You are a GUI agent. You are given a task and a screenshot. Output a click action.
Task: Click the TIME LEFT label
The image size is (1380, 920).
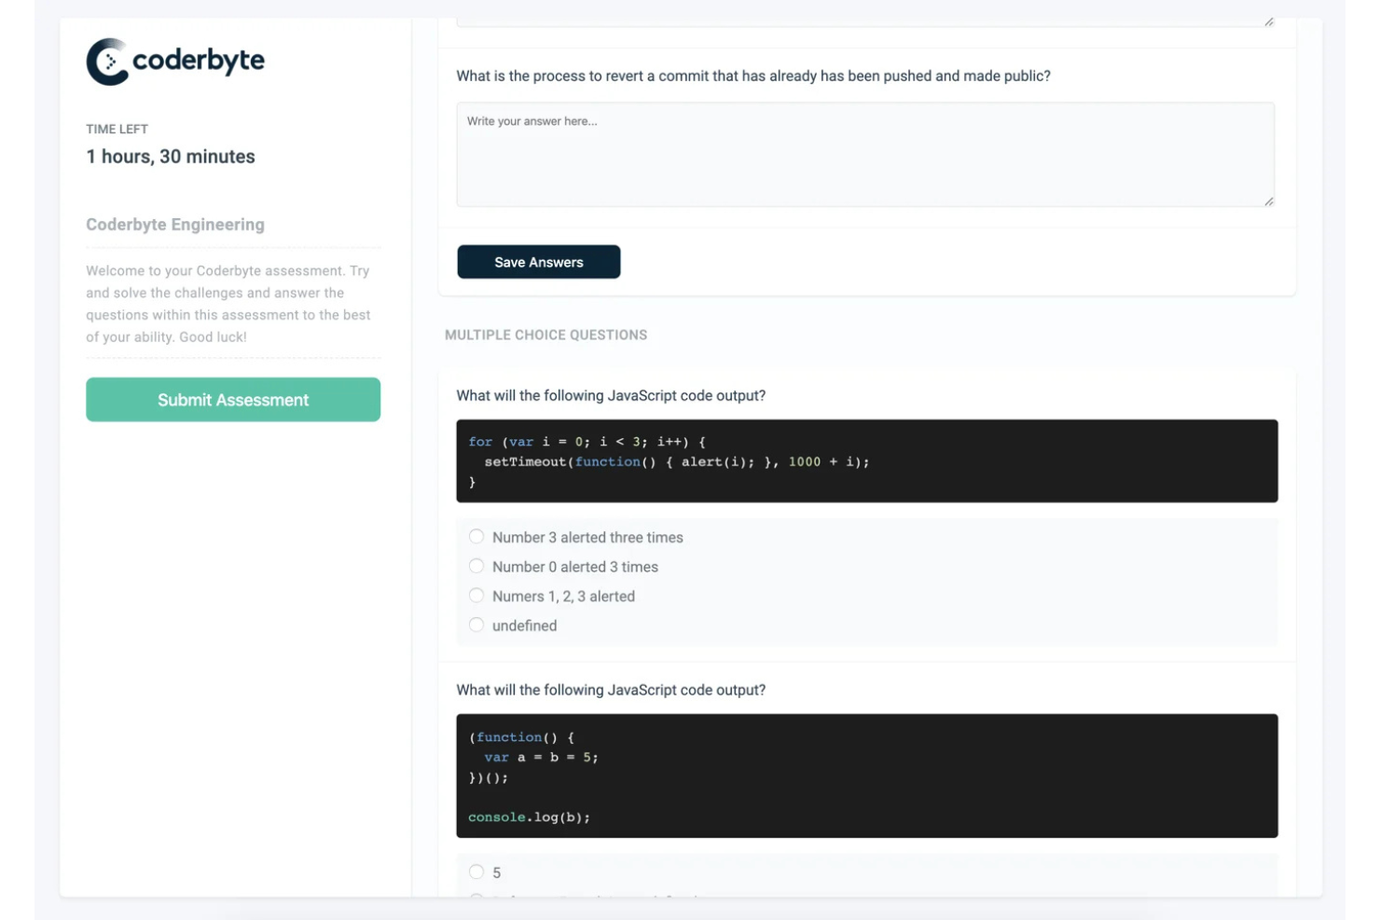pyautogui.click(x=117, y=129)
